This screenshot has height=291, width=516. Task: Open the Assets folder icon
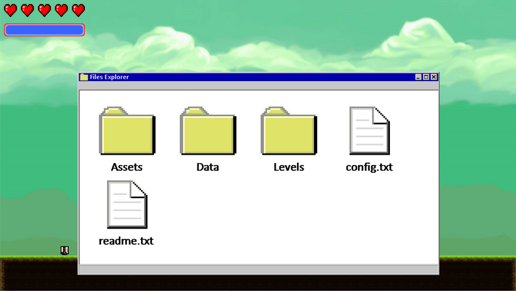127,131
